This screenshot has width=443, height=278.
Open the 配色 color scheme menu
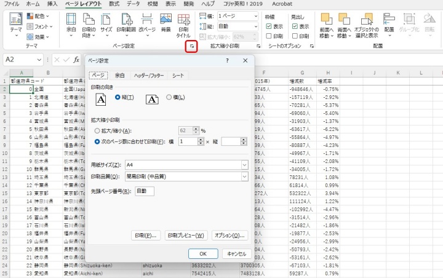pyautogui.click(x=38, y=16)
